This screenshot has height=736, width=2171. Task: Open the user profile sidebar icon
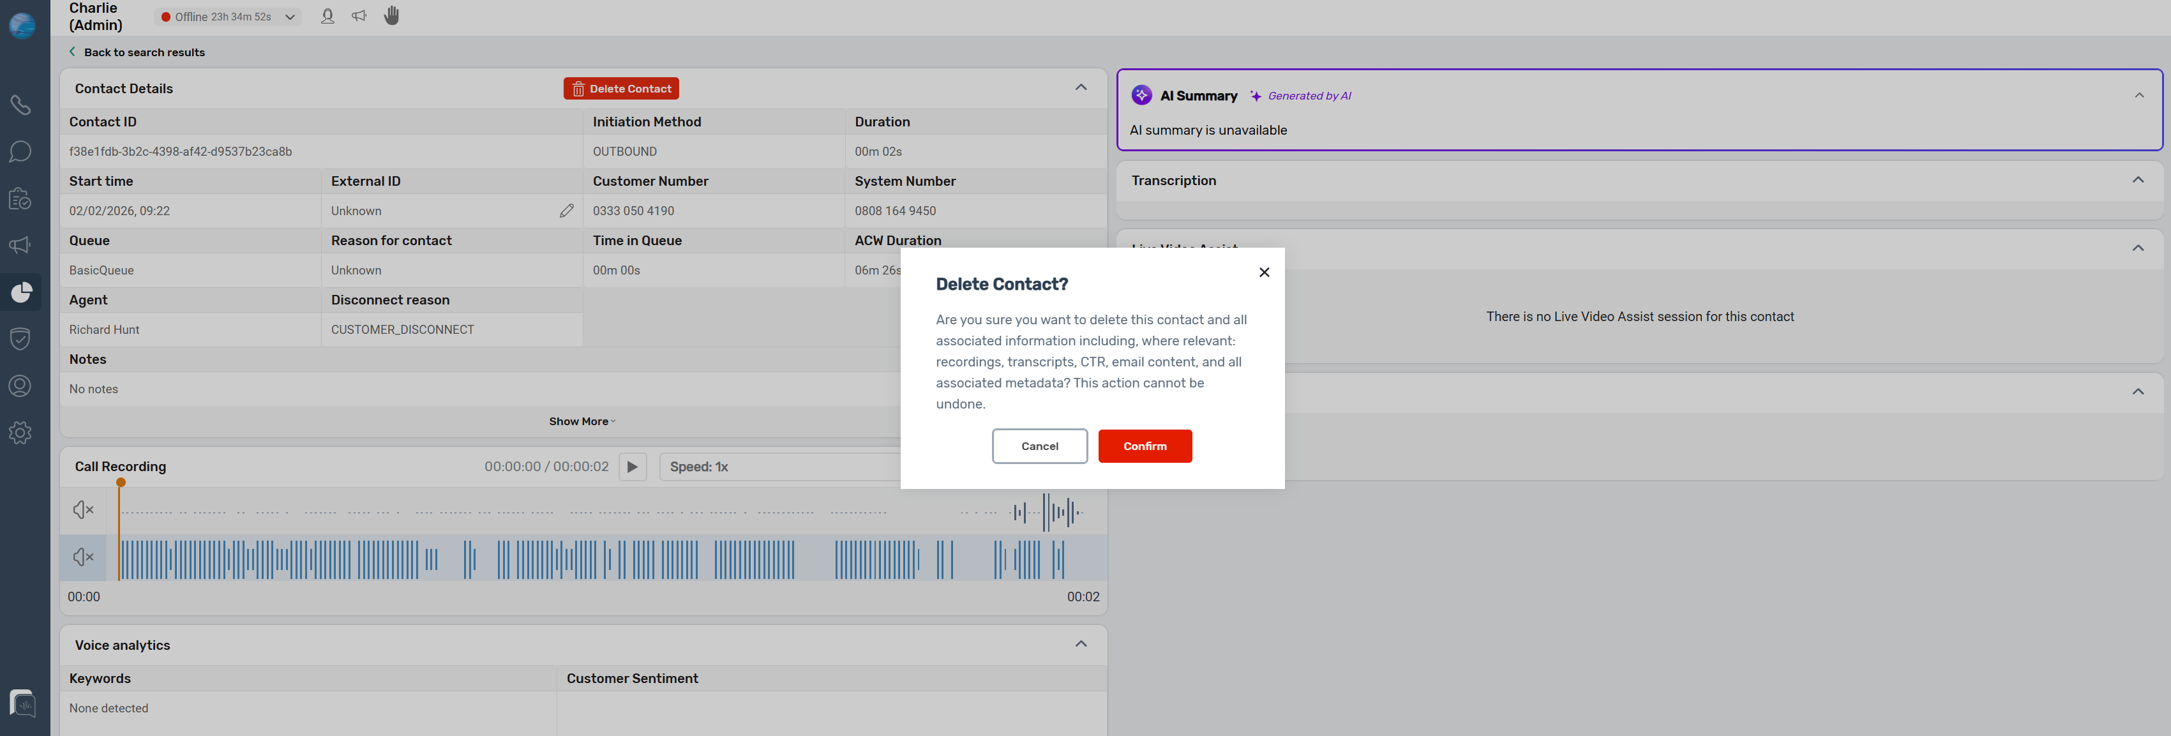click(x=20, y=386)
